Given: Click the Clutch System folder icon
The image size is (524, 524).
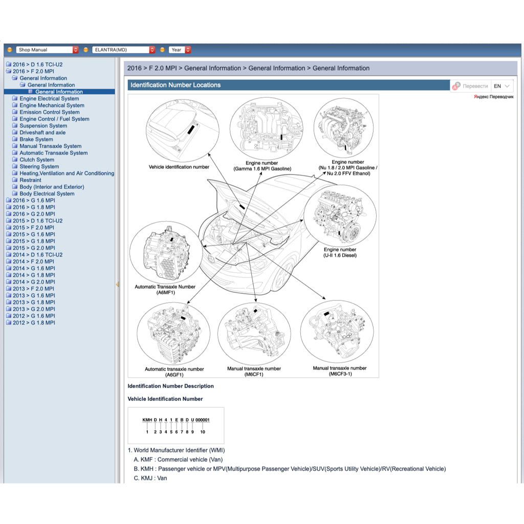Looking at the screenshot, I should (x=15, y=160).
